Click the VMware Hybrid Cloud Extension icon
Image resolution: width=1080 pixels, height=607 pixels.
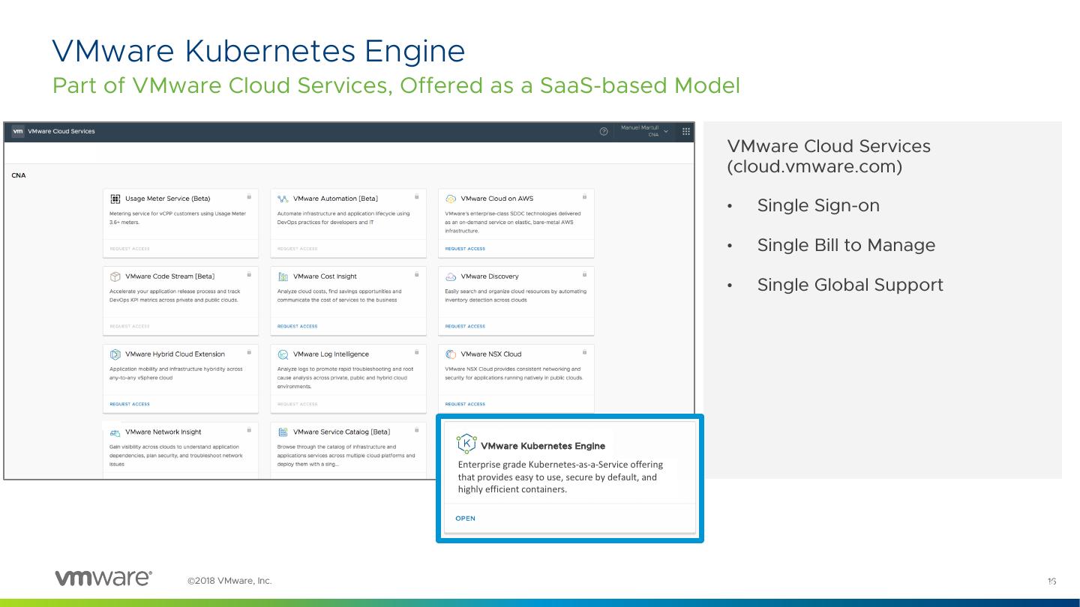tap(115, 354)
